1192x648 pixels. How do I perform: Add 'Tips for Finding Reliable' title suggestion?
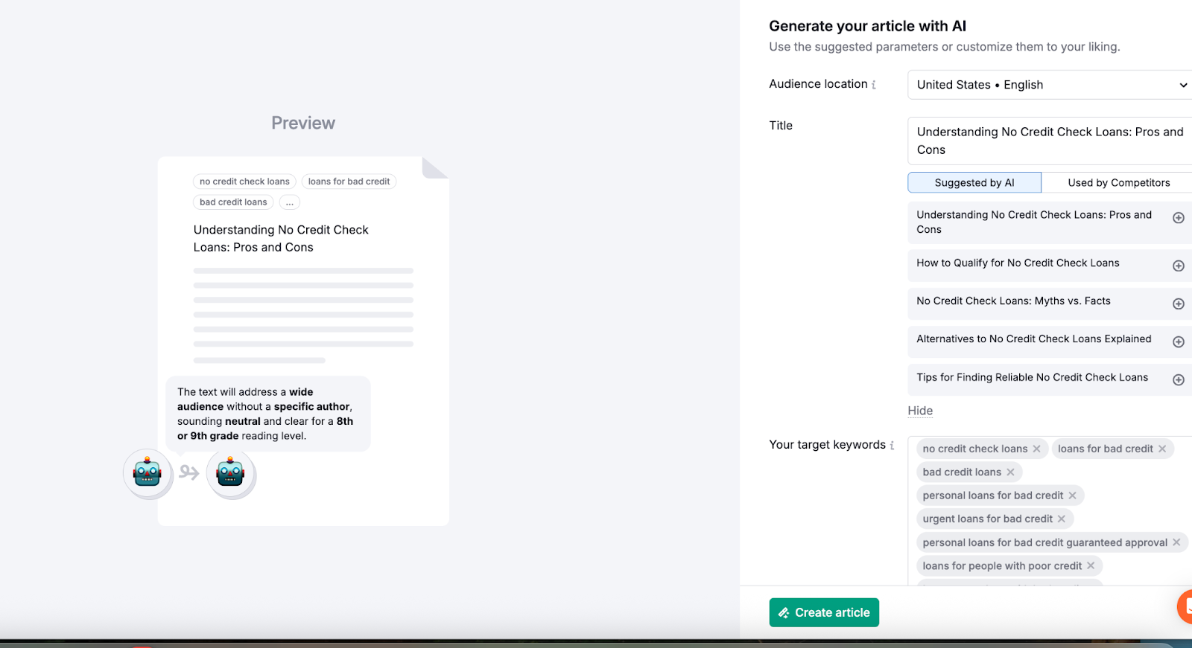1178,379
